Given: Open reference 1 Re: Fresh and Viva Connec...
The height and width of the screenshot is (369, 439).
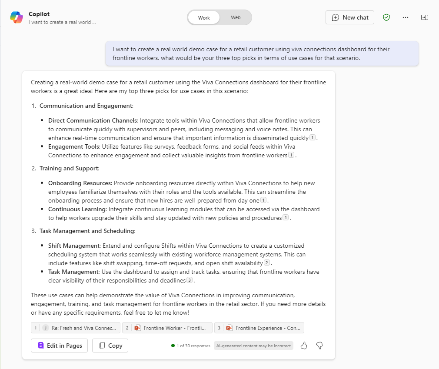Looking at the screenshot, I should pos(76,328).
